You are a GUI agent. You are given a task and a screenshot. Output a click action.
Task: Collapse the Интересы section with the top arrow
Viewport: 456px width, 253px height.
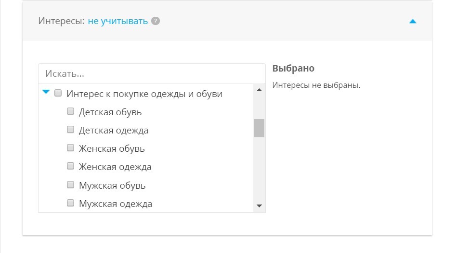click(412, 21)
